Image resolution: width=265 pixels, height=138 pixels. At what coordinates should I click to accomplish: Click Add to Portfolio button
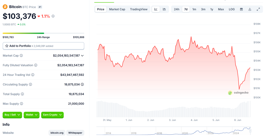click(x=43, y=46)
